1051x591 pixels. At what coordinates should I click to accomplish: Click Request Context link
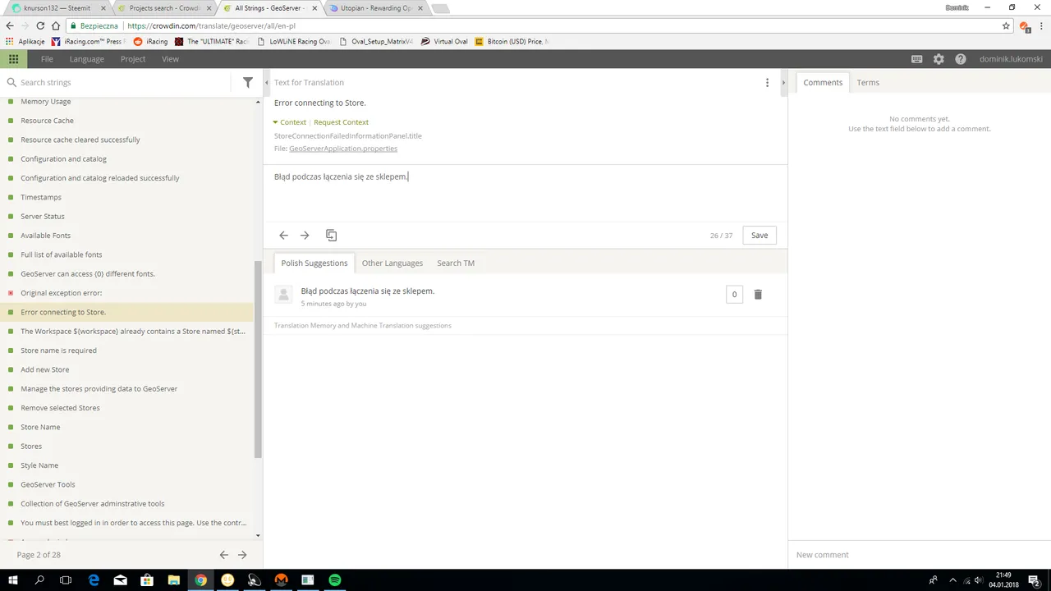point(341,122)
